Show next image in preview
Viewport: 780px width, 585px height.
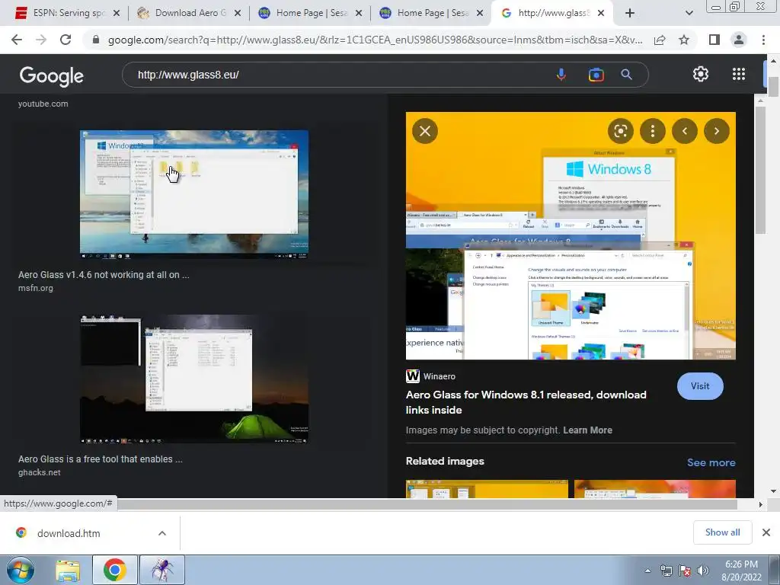tap(716, 131)
